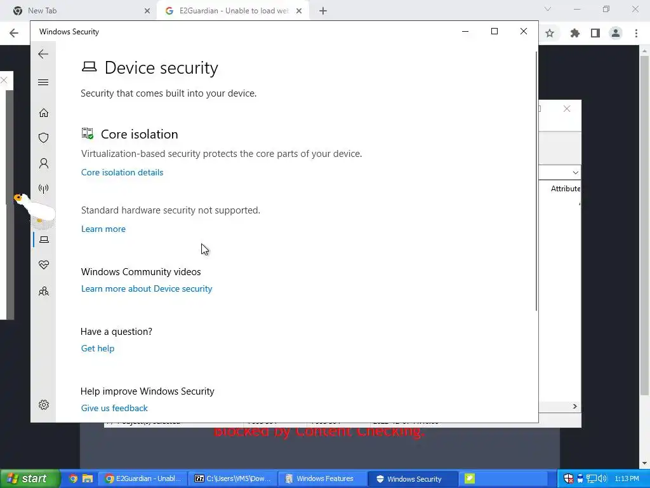
Task: Switch to E2Guardian taskbar button
Action: coord(143,478)
